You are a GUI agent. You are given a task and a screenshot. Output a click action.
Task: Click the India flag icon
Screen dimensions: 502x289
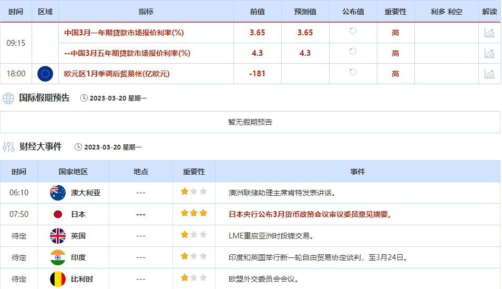(57, 257)
